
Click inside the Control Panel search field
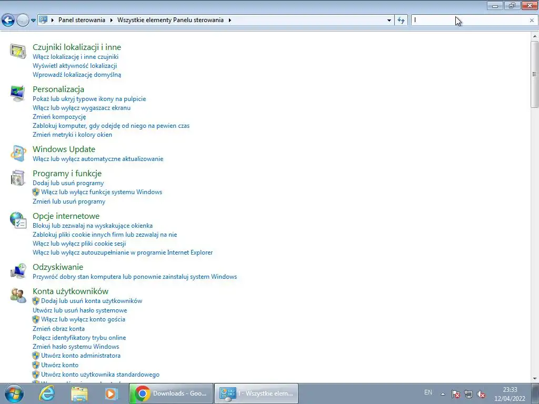click(470, 21)
